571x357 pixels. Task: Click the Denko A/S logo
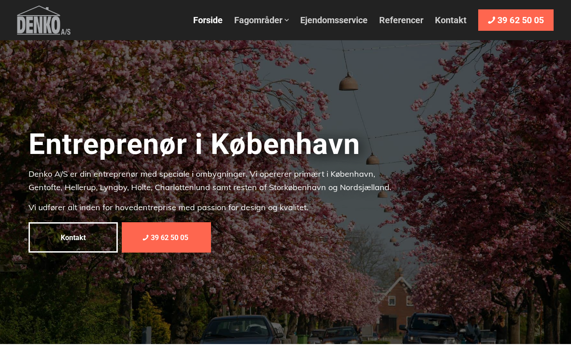tap(44, 20)
